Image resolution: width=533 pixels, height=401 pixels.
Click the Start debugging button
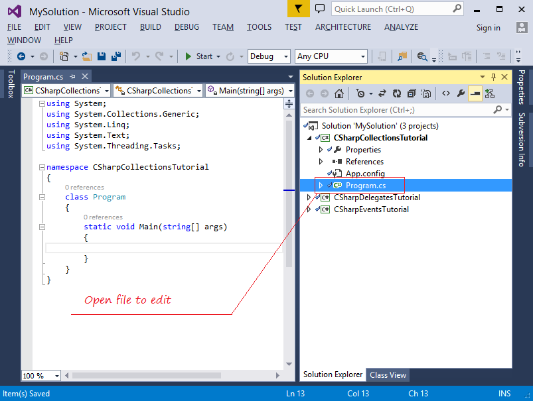point(198,56)
